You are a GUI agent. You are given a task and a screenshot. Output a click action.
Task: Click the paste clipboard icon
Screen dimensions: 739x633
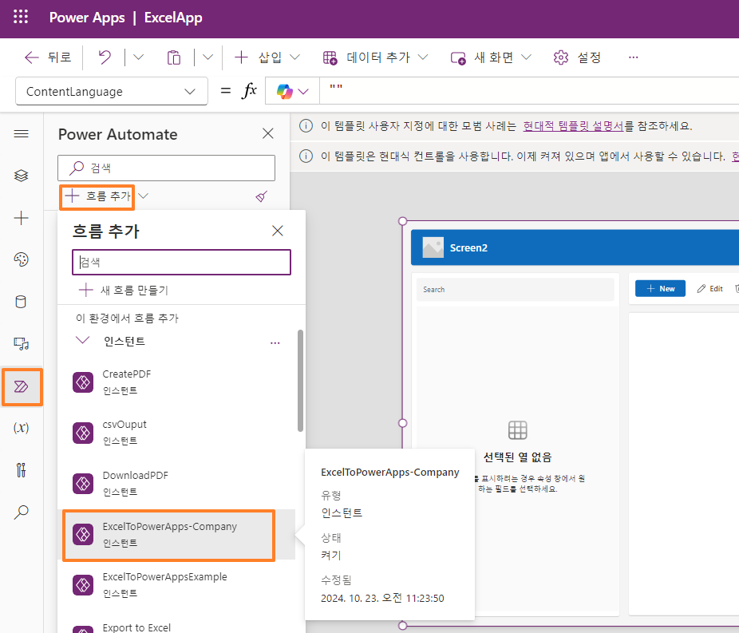coord(174,57)
